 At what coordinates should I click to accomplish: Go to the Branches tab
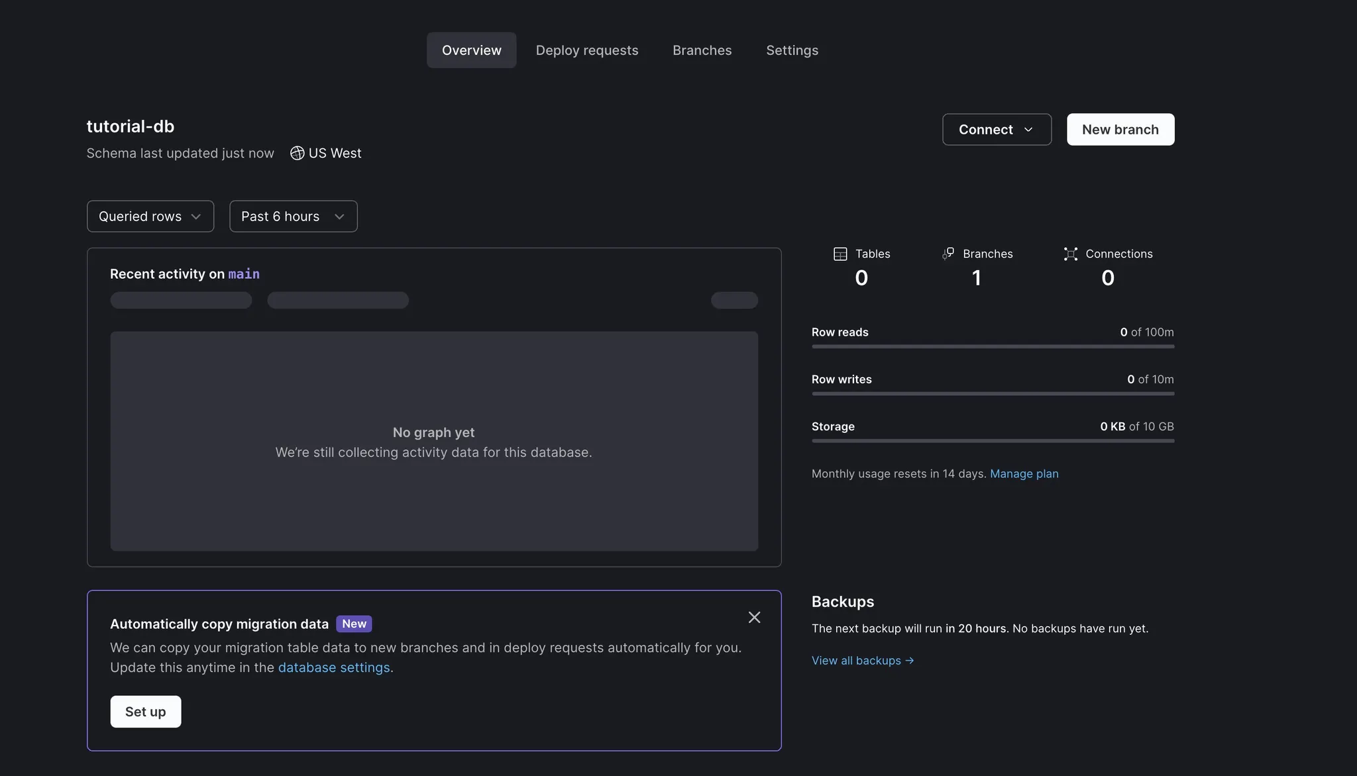(702, 50)
